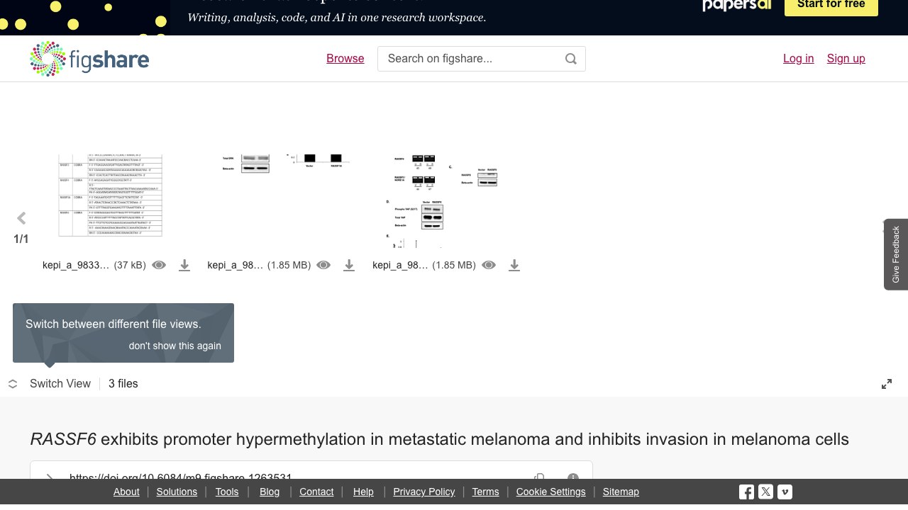Click the papersai logo in the banner
Image resolution: width=908 pixels, height=510 pixels.
coord(736,6)
